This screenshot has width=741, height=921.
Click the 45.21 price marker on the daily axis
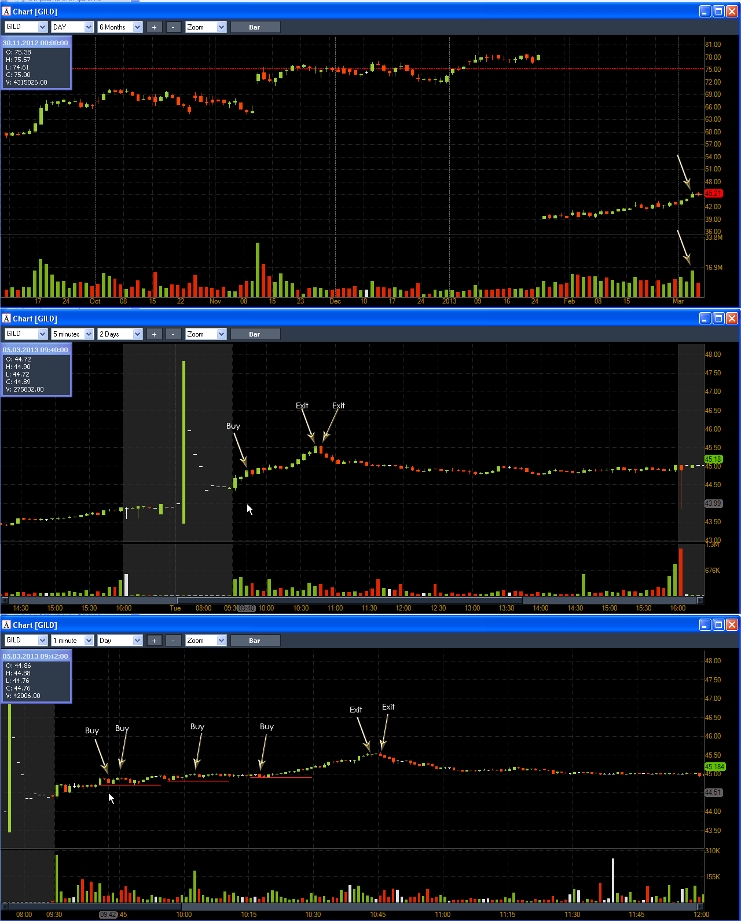click(714, 193)
